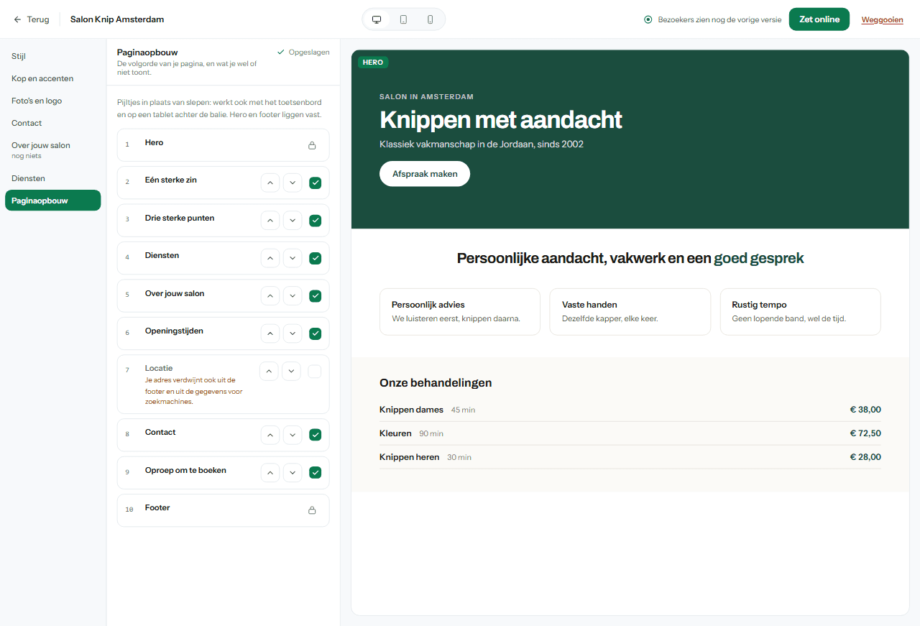920x626 pixels.
Task: Switch to mobile phone preview icon
Action: click(x=431, y=19)
